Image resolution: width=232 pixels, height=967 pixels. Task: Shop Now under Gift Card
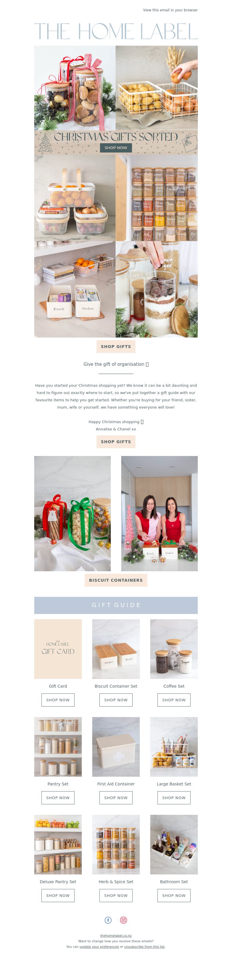pos(58,700)
